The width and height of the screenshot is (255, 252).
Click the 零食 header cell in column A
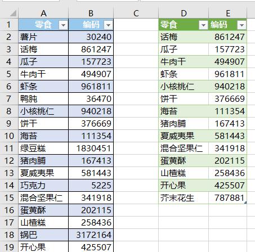click(x=43, y=25)
